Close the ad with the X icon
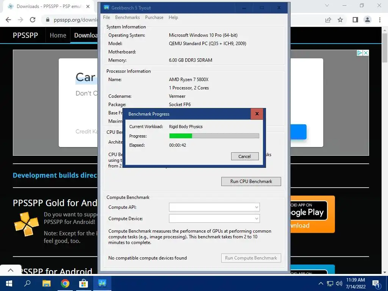Image resolution: width=388 pixels, height=291 pixels. [366, 53]
